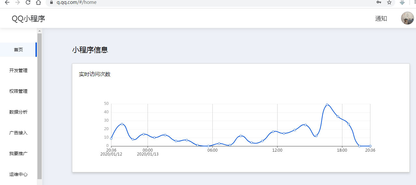Image resolution: width=416 pixels, height=185 pixels.
Task: Open 通知 notifications
Action: coord(381,18)
